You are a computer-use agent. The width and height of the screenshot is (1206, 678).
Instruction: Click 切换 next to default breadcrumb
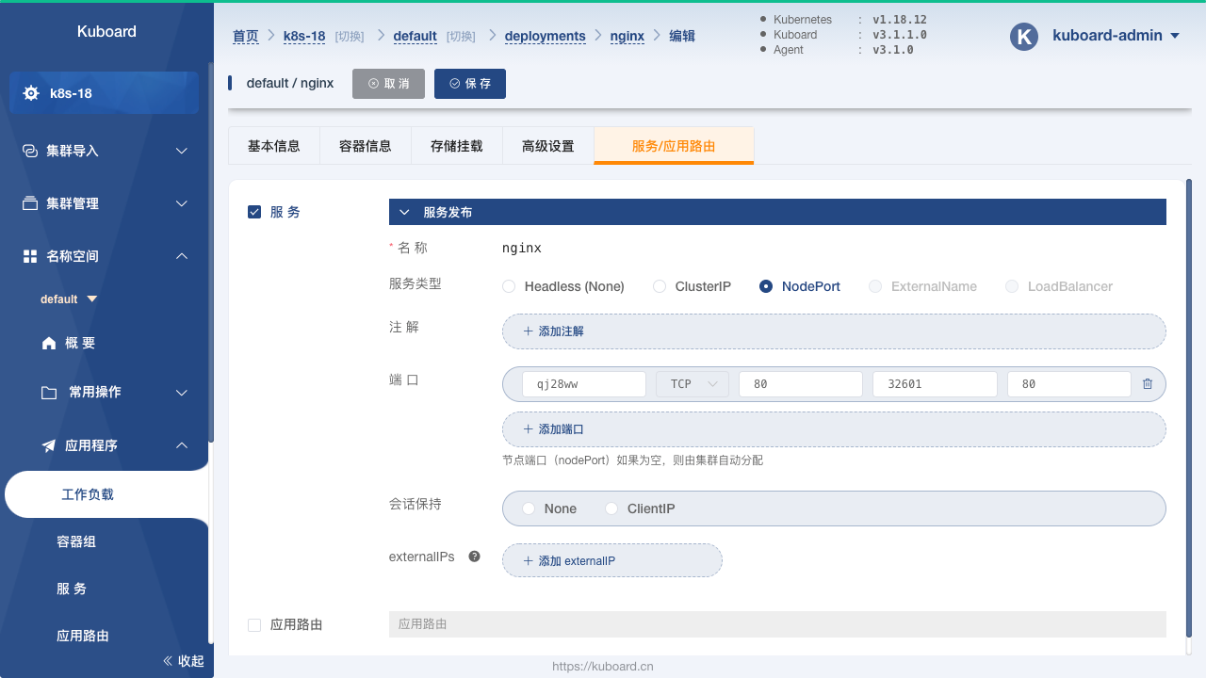(x=461, y=36)
